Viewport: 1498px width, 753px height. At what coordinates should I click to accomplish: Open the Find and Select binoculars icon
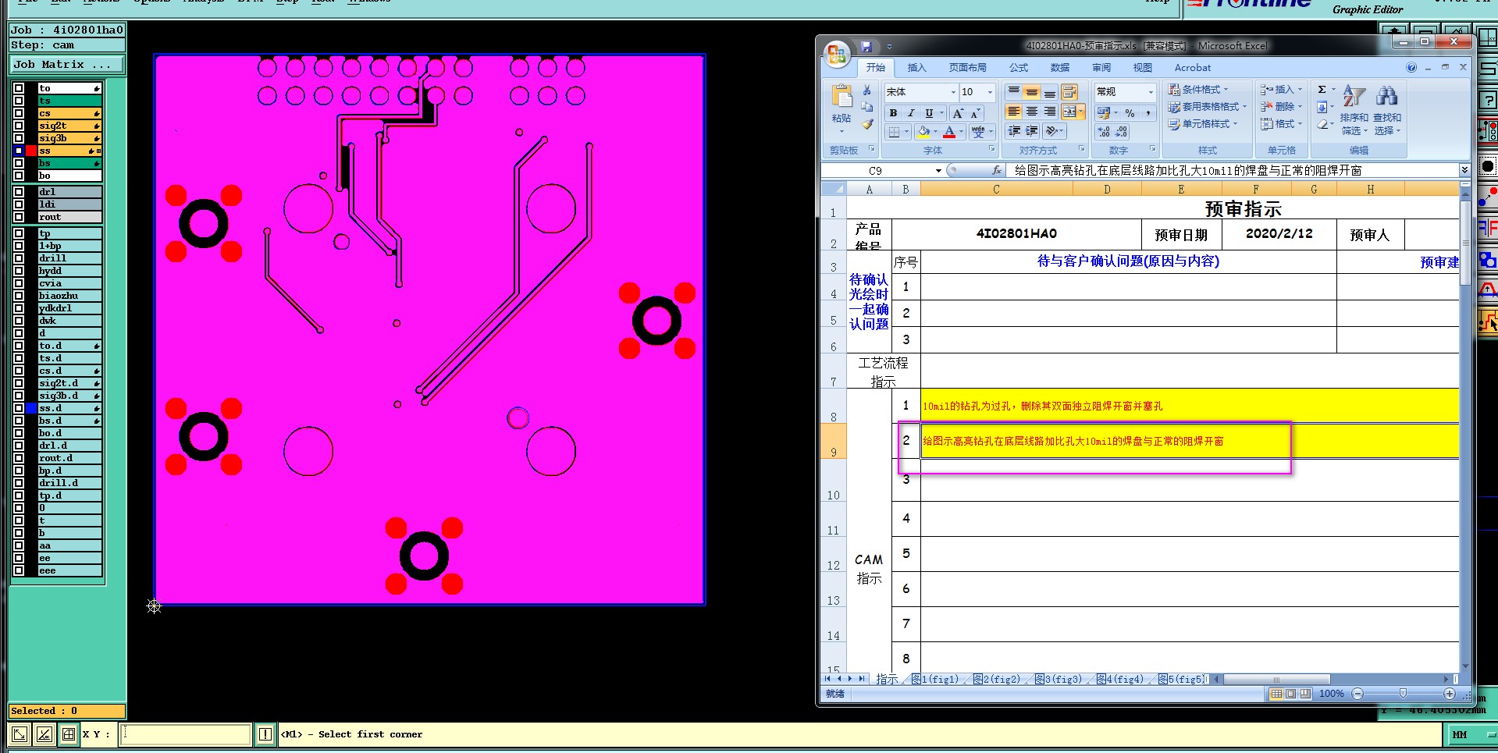1387,97
